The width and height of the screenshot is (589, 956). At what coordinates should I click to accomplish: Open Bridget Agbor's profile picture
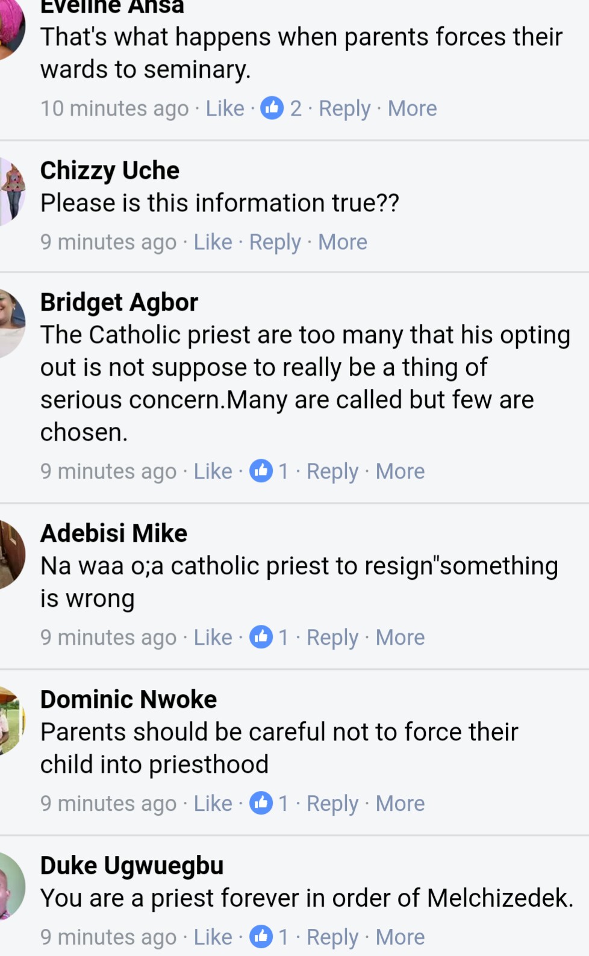pyautogui.click(x=12, y=323)
